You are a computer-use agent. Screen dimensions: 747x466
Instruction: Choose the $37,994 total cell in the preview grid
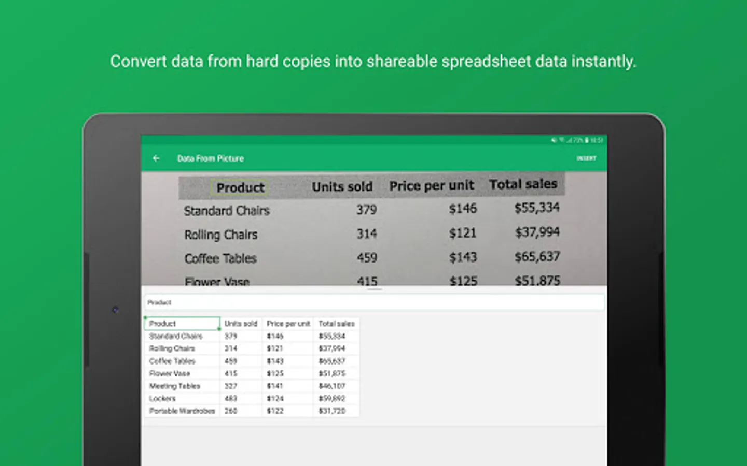click(x=336, y=348)
